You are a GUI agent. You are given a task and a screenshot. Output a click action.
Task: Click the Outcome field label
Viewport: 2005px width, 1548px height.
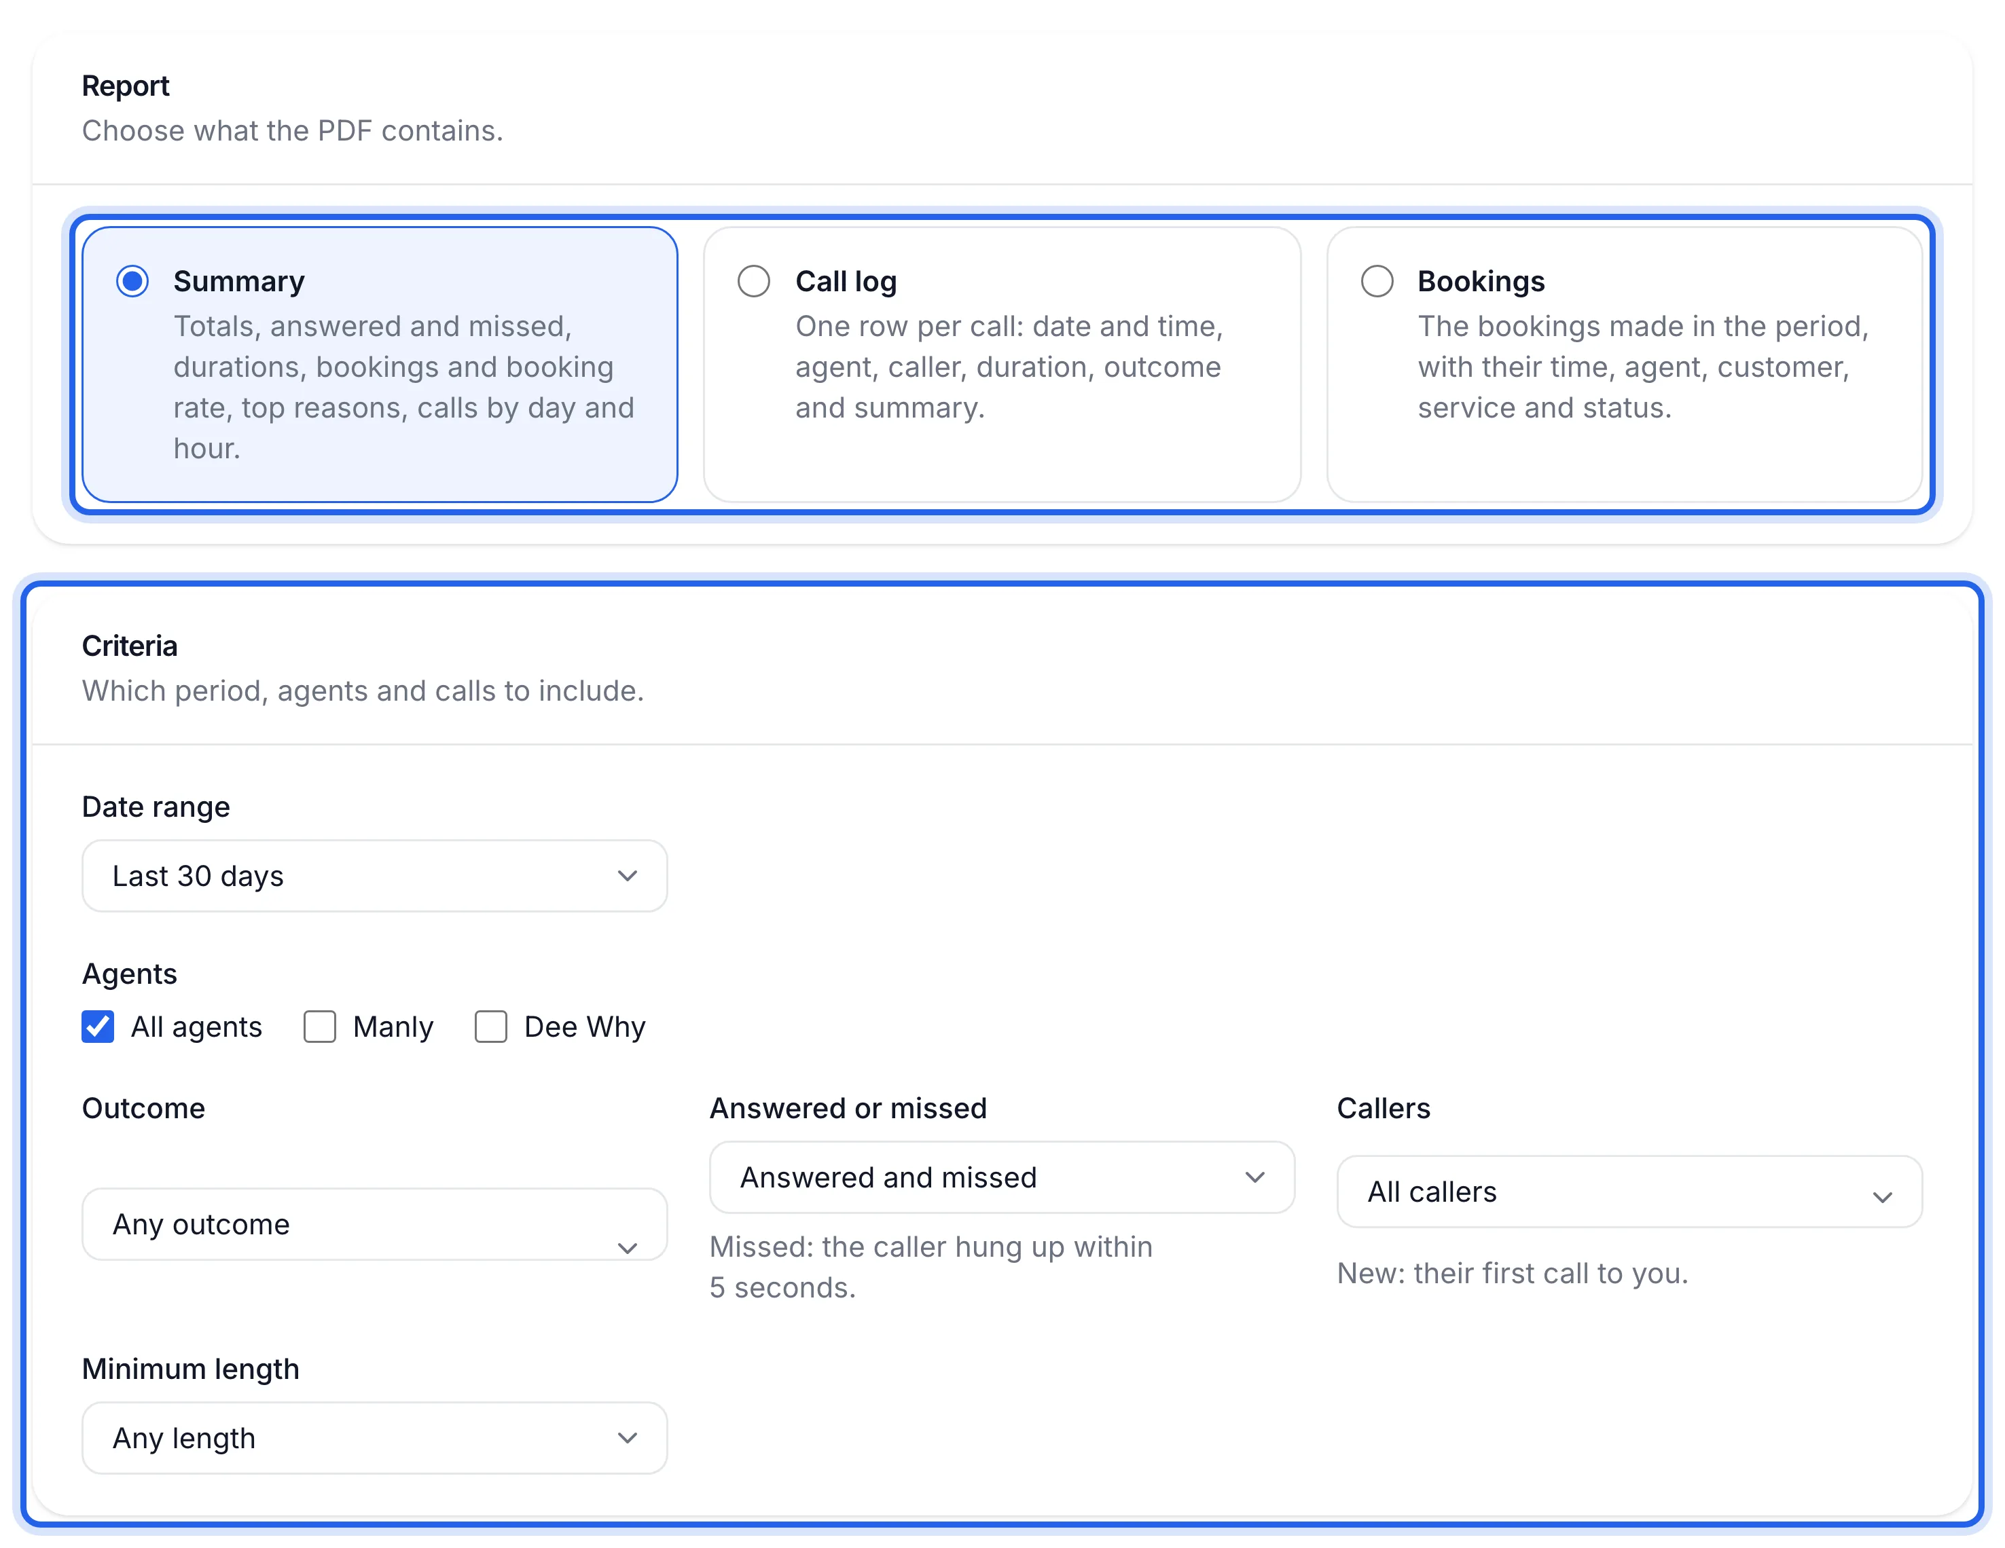[x=143, y=1107]
